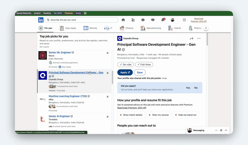Click the job search input field
The image size is (248, 145).
click(82, 20)
